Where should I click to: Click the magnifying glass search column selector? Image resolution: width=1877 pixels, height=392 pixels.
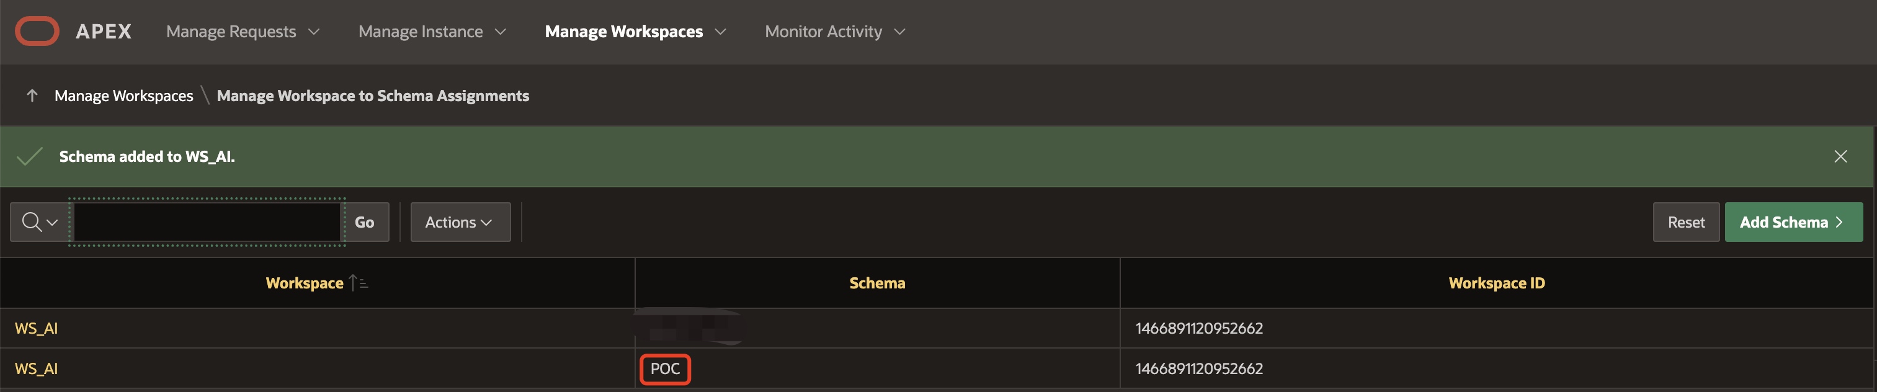coord(39,222)
